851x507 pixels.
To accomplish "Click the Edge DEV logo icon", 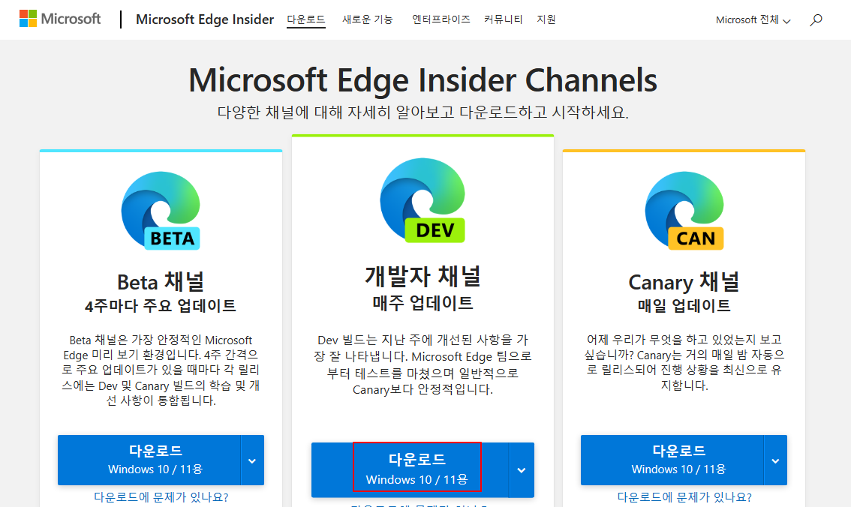I will coord(422,200).
